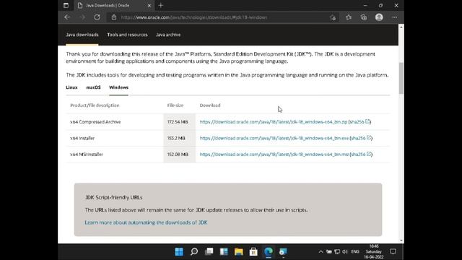Open Microsoft Store from the taskbar
Image resolution: width=462 pixels, height=260 pixels.
click(x=253, y=252)
